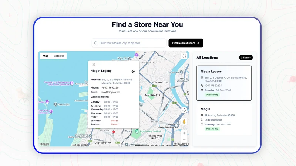This screenshot has height=166, width=296.
Task: Click the Sunday Closed entry in popup
Action: (115, 124)
